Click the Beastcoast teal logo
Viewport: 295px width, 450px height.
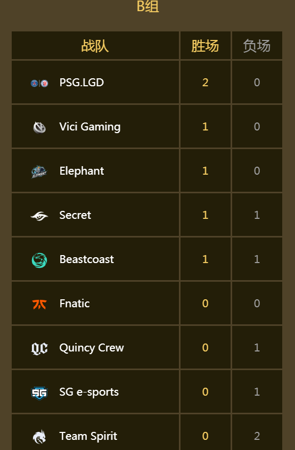point(39,260)
